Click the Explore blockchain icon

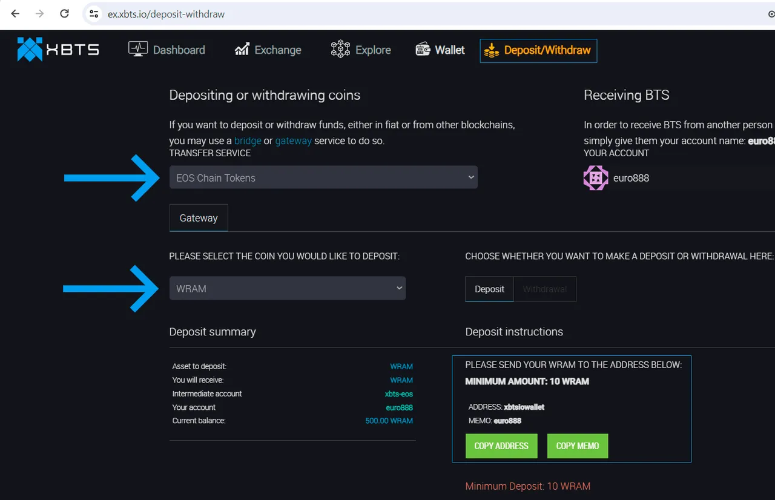(340, 50)
